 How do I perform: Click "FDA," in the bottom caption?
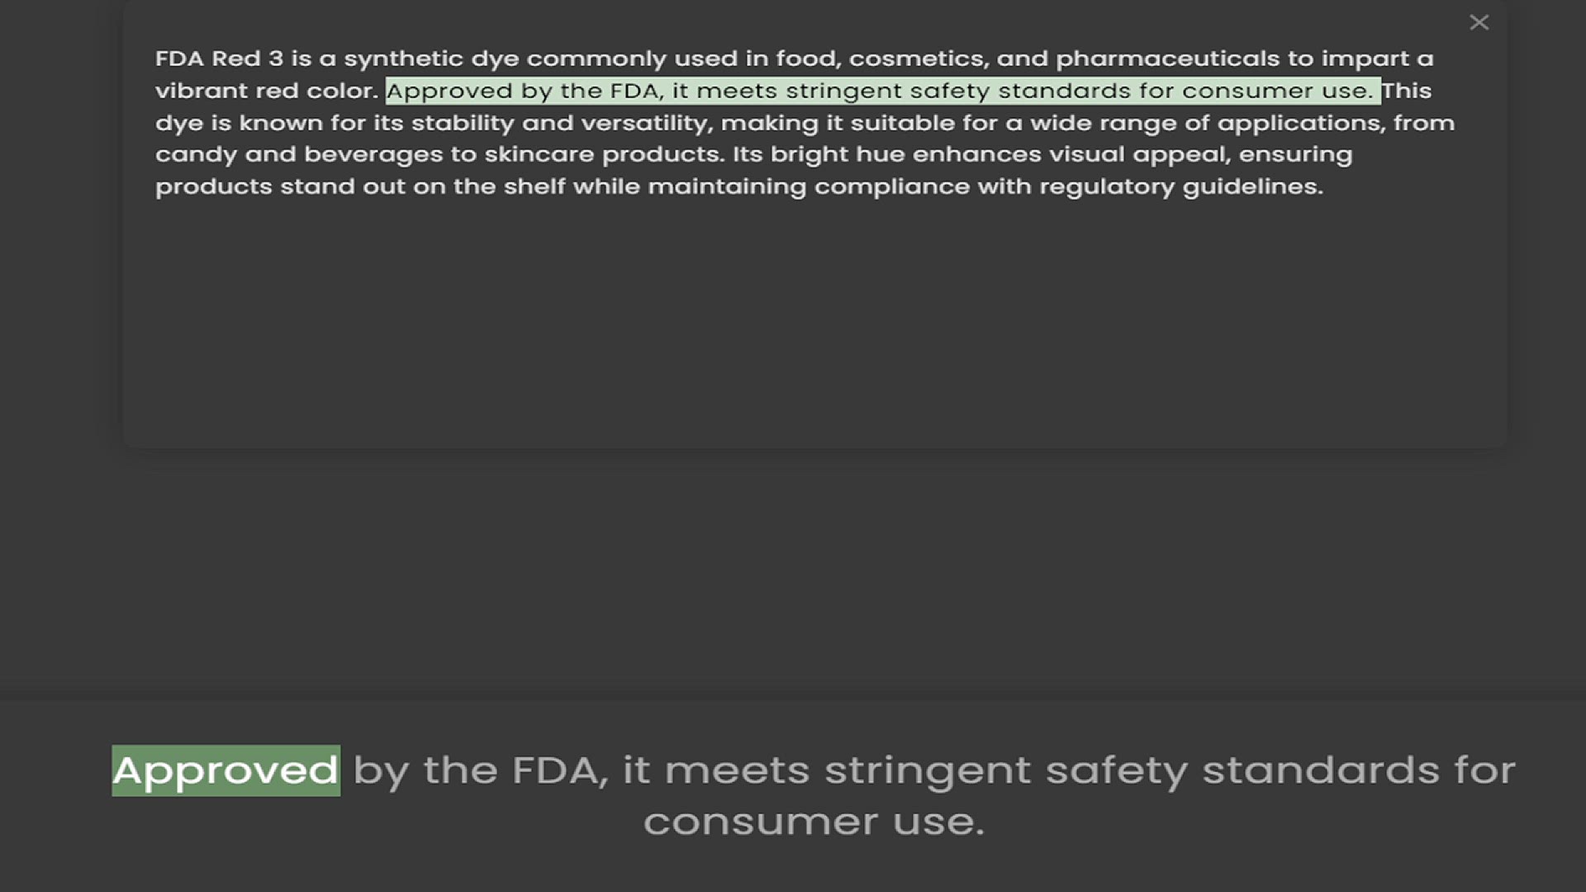tap(560, 771)
